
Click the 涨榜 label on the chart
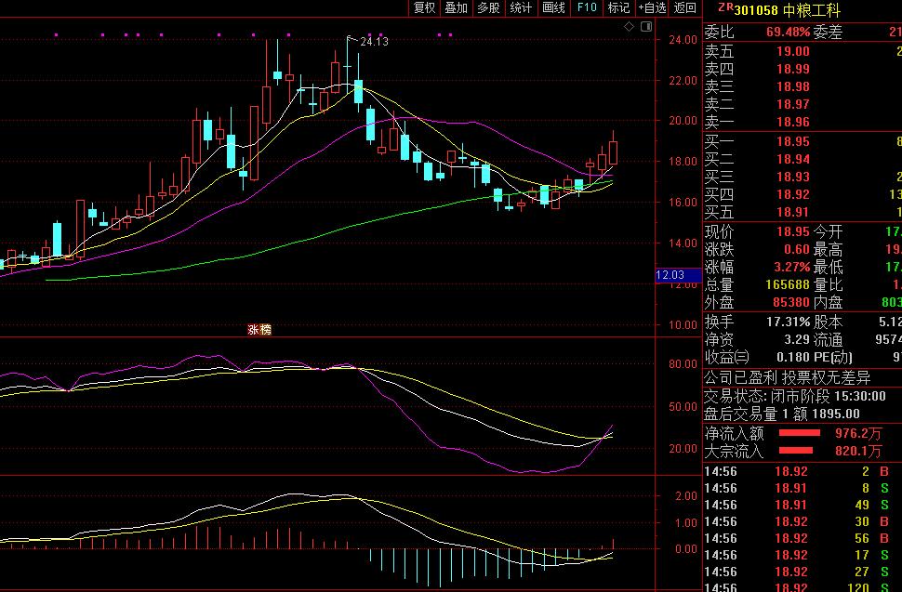259,329
